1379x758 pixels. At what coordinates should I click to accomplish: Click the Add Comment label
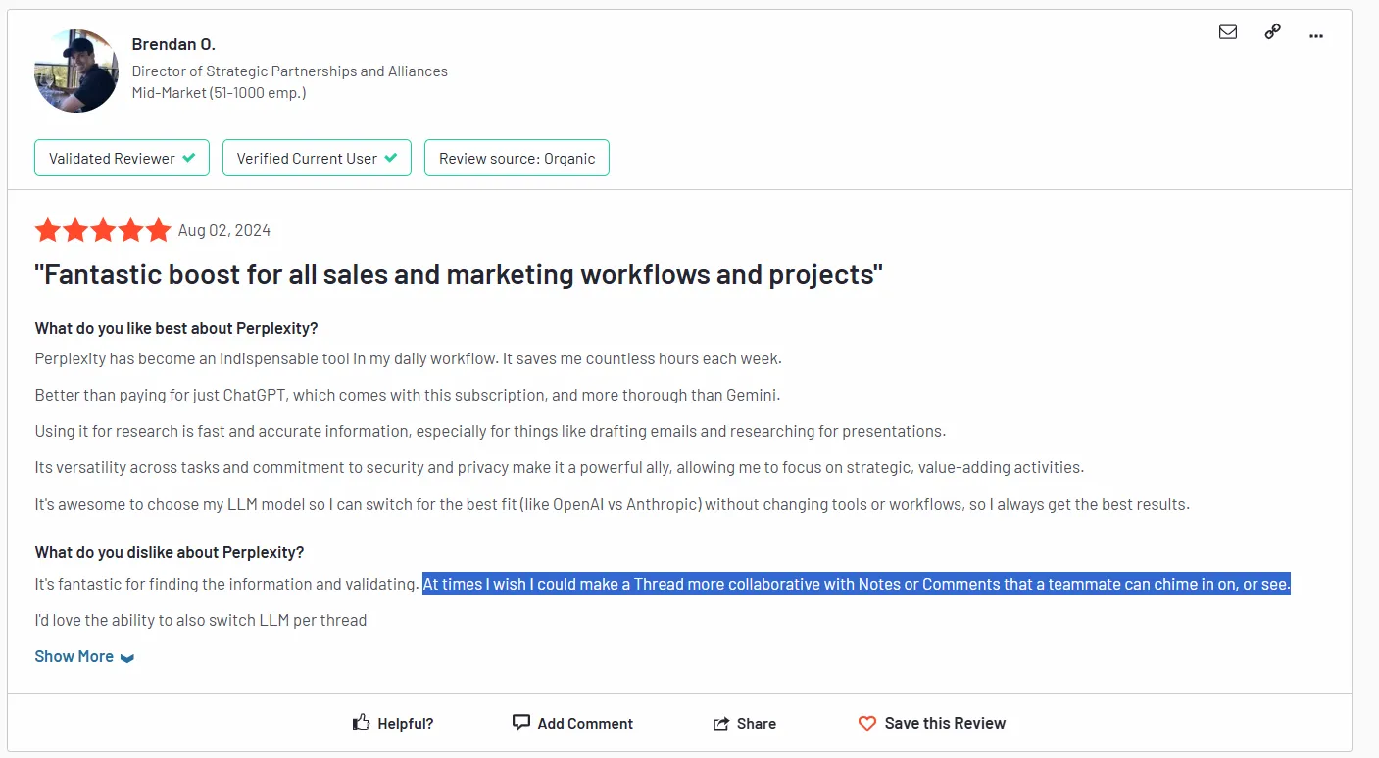pyautogui.click(x=585, y=724)
